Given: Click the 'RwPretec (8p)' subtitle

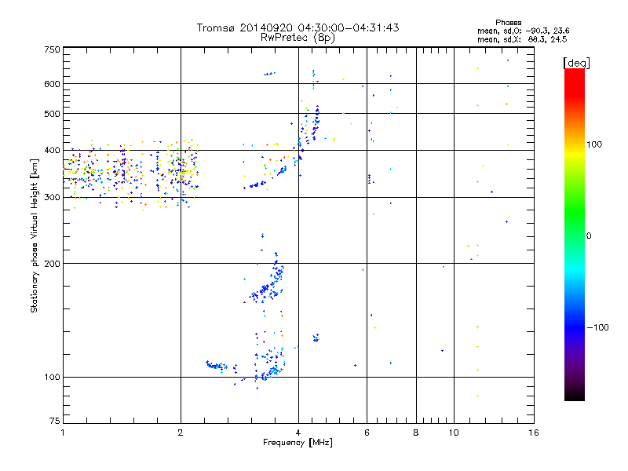Looking at the screenshot, I should tap(298, 38).
